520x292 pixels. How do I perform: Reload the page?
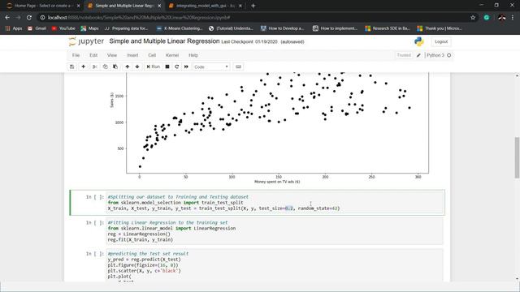29,18
